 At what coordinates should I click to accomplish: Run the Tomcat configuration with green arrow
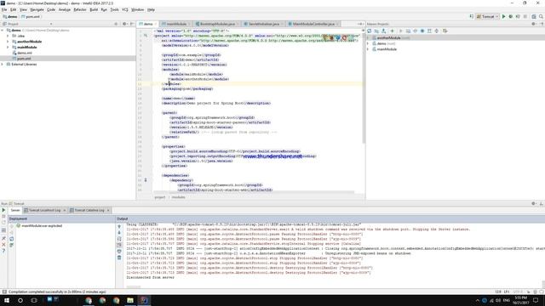(x=503, y=16)
